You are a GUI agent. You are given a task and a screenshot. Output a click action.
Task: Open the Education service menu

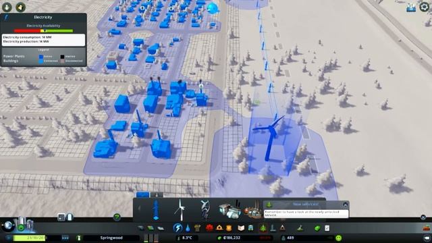click(x=241, y=228)
